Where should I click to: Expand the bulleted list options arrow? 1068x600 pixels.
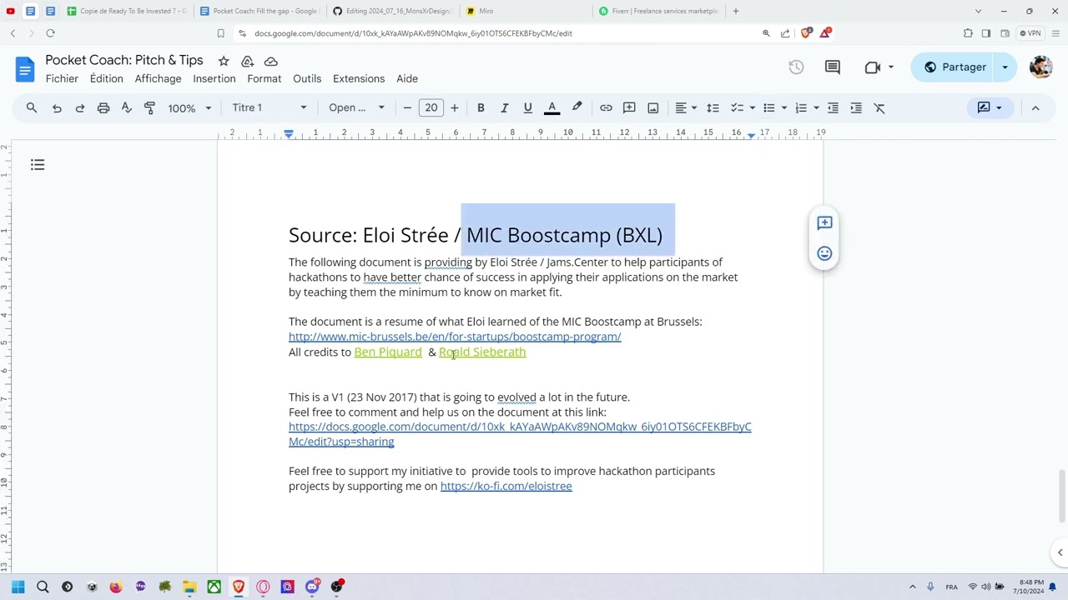783,107
